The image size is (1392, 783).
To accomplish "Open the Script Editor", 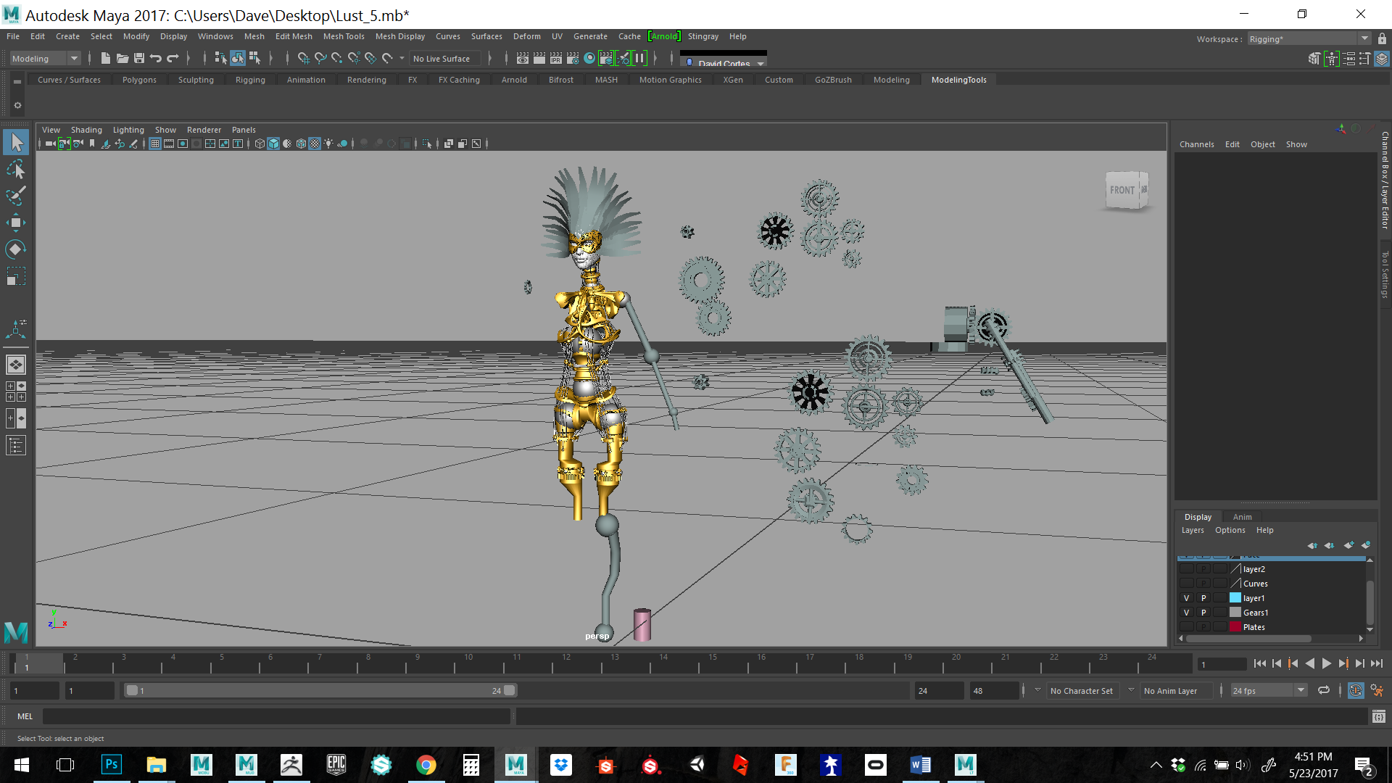I will [x=1379, y=717].
